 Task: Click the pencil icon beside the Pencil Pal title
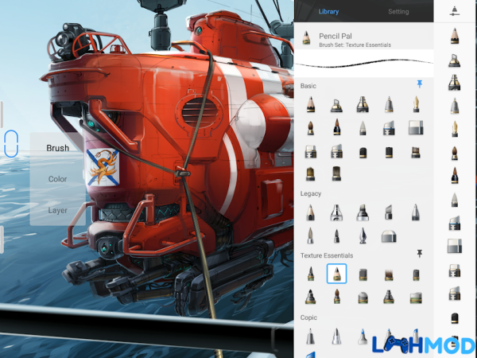306,39
